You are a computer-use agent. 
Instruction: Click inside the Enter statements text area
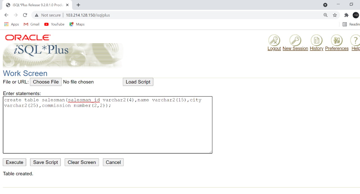pyautogui.click(x=107, y=125)
